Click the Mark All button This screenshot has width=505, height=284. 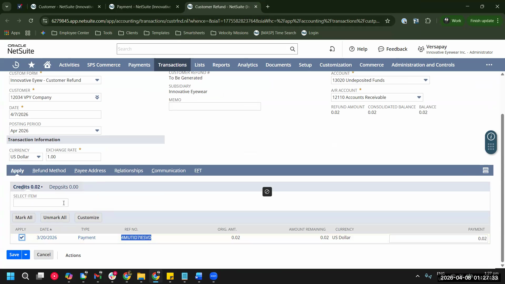[24, 217]
